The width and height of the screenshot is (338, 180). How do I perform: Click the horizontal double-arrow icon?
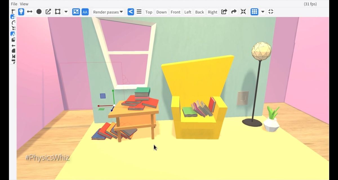(30, 12)
